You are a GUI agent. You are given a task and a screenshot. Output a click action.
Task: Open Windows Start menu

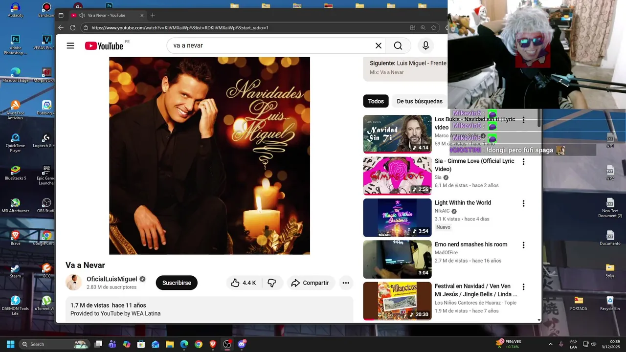tap(10, 344)
